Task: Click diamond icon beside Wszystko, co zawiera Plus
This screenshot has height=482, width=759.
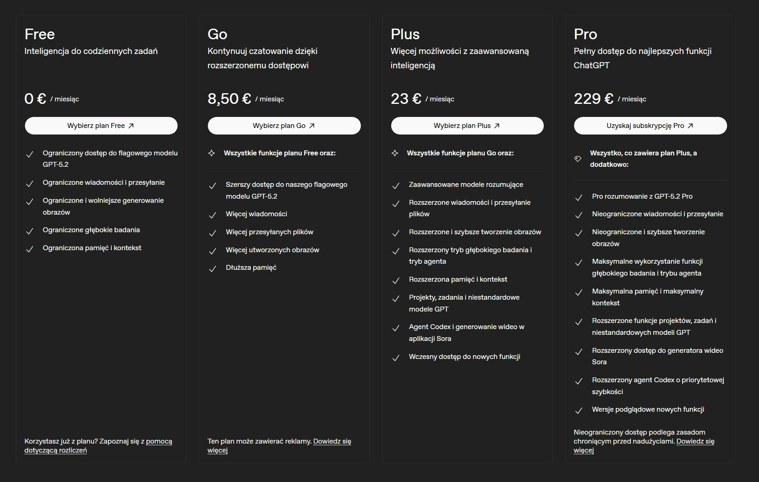Action: tap(578, 159)
